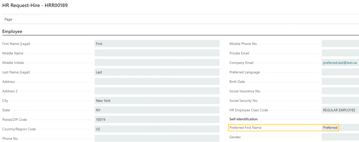The width and height of the screenshot is (359, 142).
Task: Select the Social Insurance No. field
Action: [x=340, y=91]
